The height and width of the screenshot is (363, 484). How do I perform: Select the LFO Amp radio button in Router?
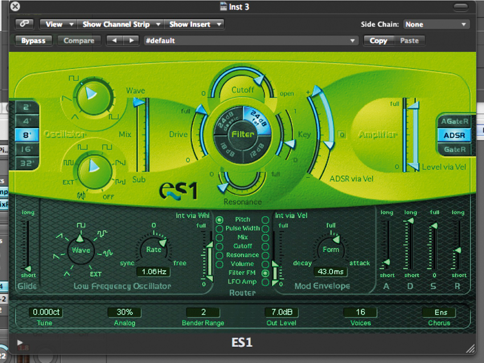coord(265,282)
